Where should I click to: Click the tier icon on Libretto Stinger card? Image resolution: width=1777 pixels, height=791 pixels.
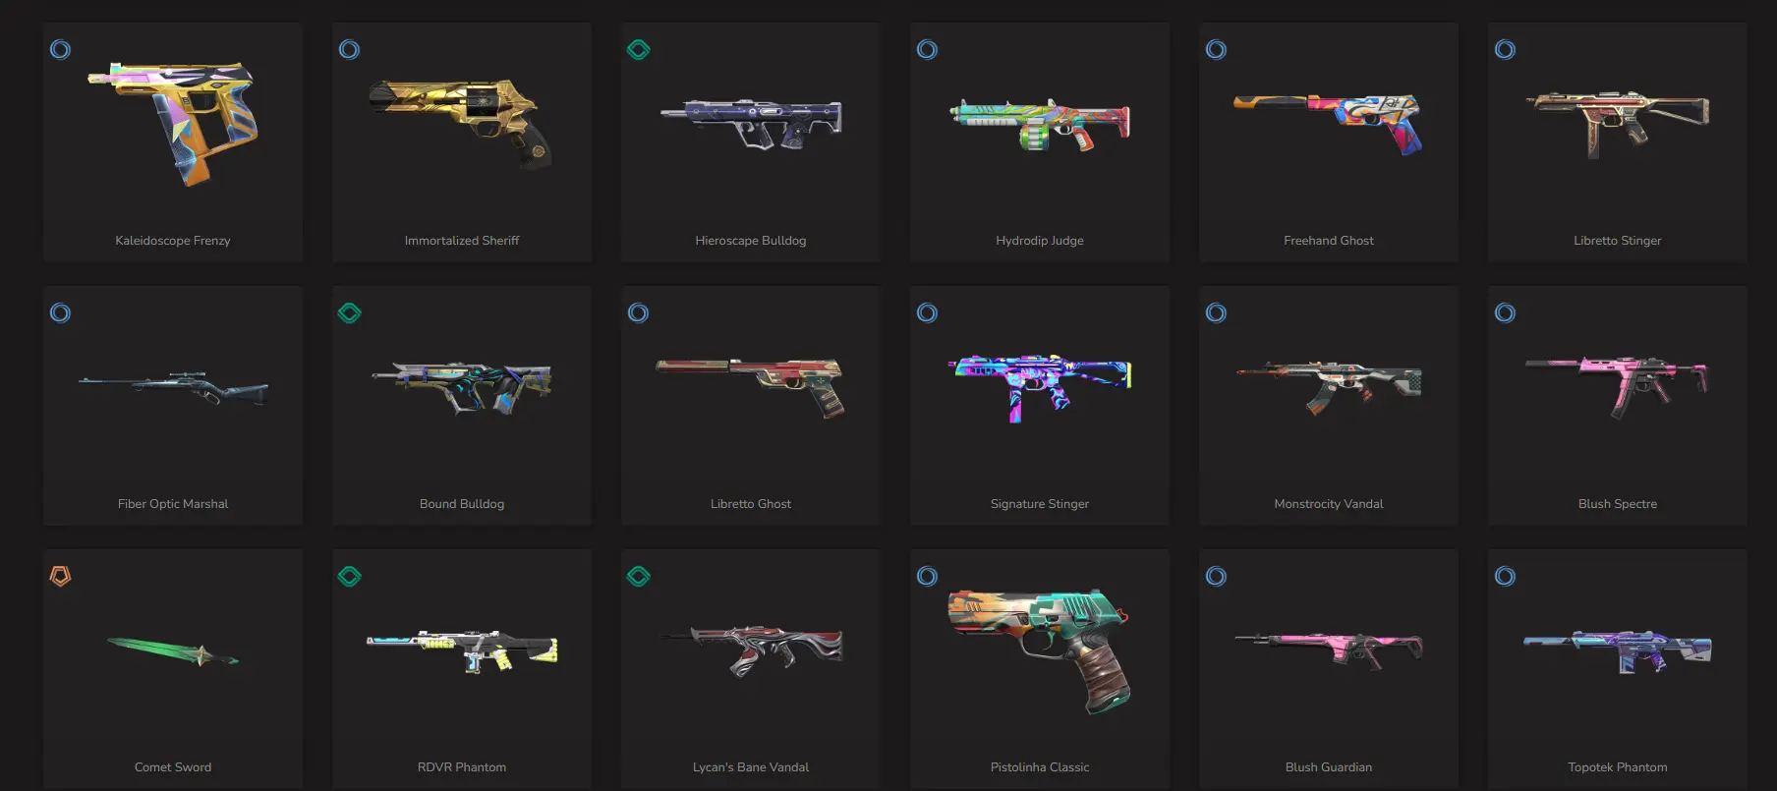[x=1505, y=49]
